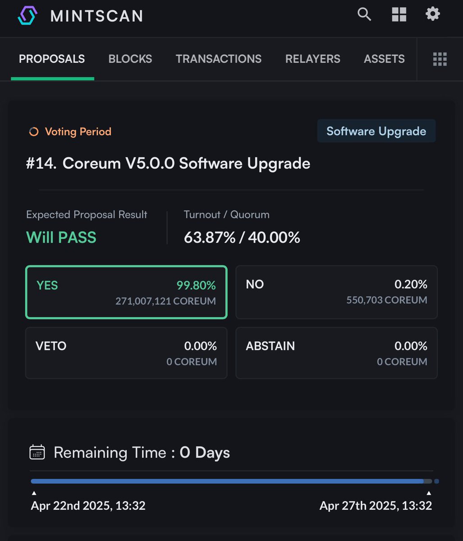Open the search magnifier icon
The height and width of the screenshot is (541, 463).
point(364,14)
